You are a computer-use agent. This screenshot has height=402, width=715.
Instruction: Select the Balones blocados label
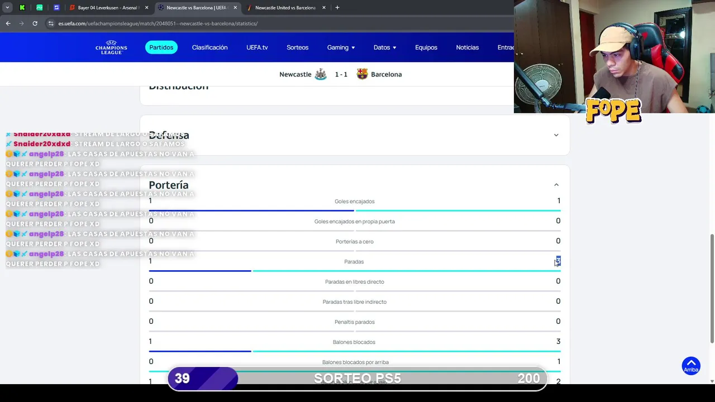[x=354, y=342]
